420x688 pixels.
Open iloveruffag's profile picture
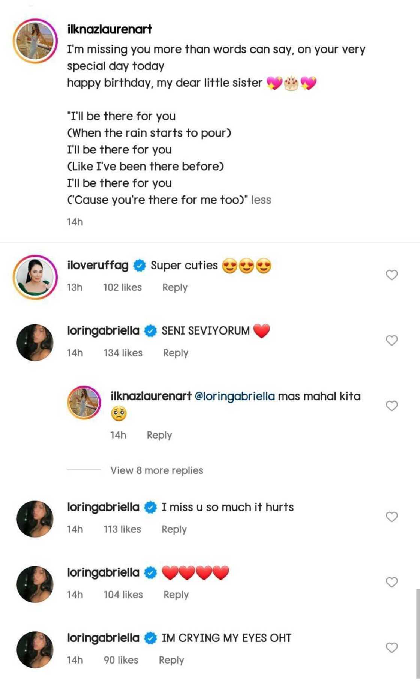point(35,277)
